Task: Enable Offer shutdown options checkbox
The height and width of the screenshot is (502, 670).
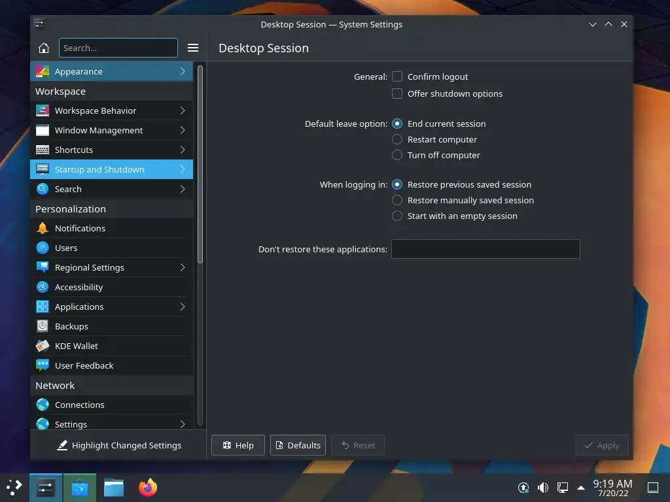Action: click(397, 93)
